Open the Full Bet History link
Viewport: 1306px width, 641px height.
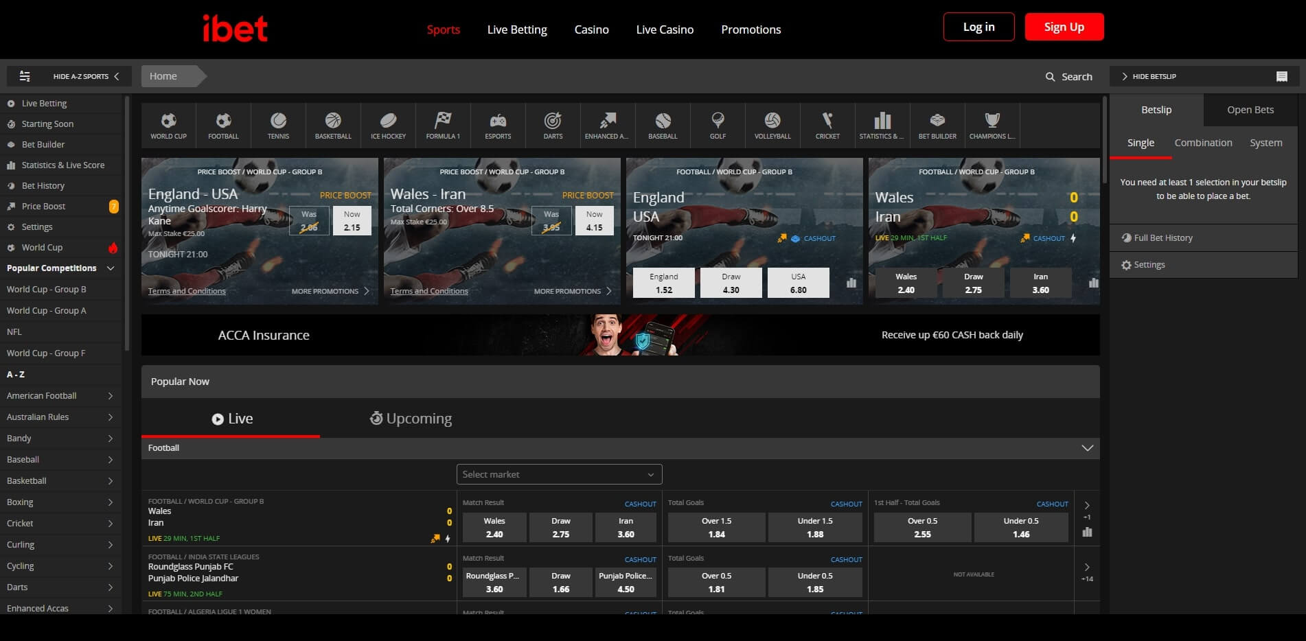pyautogui.click(x=1162, y=238)
